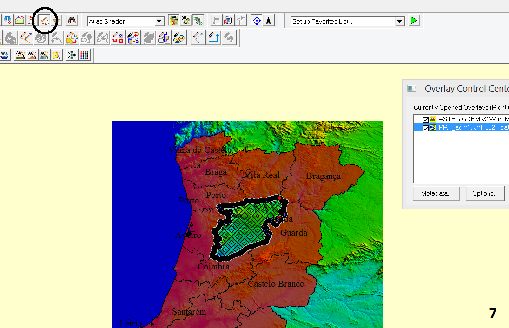Open the Atlas Shader dropdown

(159, 21)
